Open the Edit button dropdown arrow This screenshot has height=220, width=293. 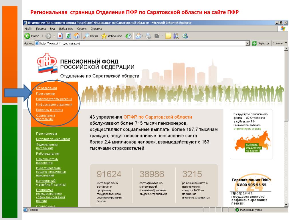(162, 36)
